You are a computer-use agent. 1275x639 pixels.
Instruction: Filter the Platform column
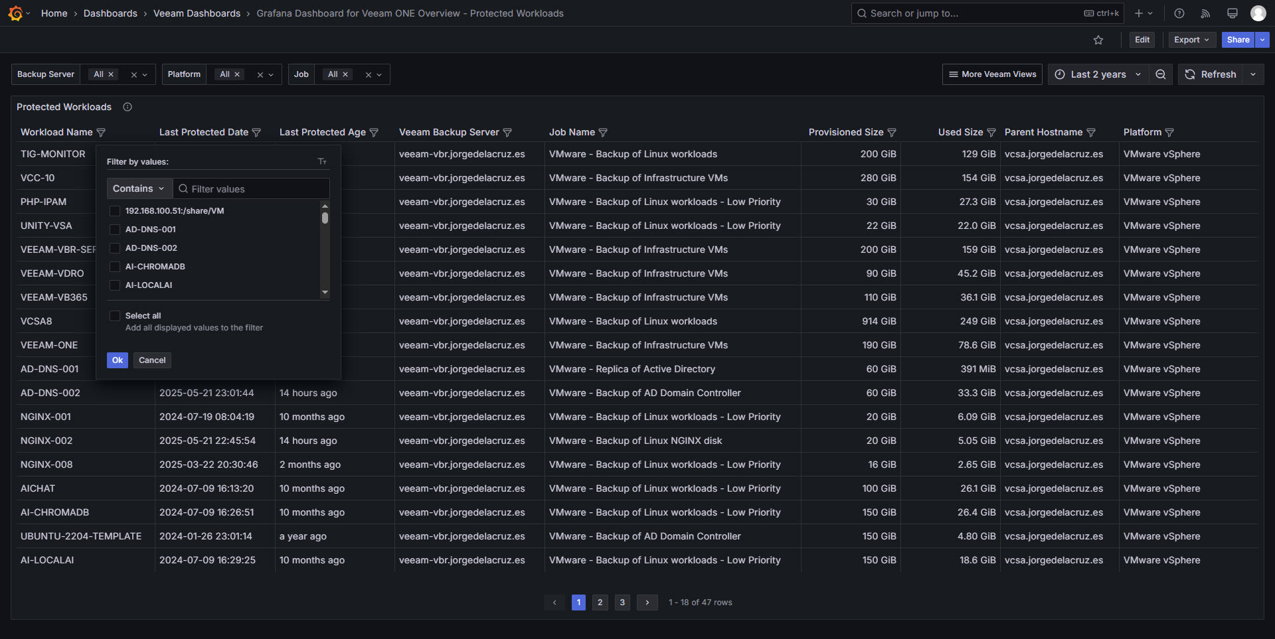click(1169, 133)
